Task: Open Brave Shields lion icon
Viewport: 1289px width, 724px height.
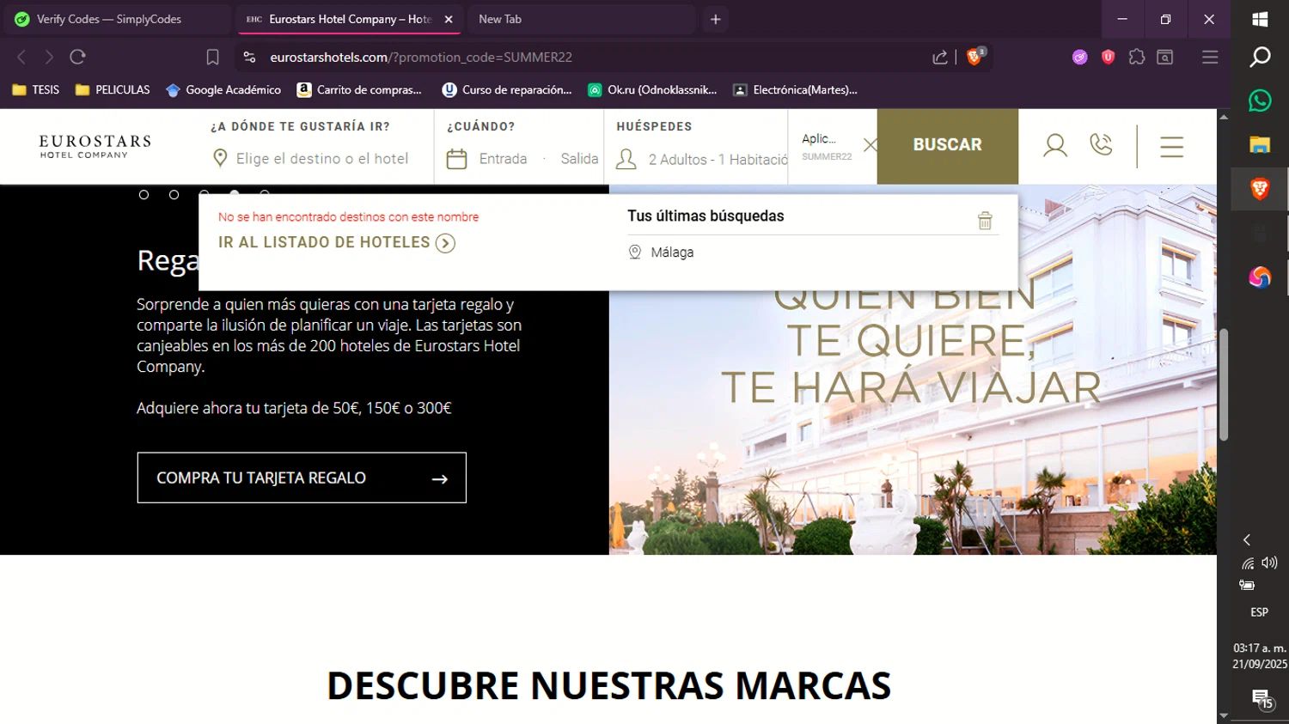Action: click(x=974, y=57)
